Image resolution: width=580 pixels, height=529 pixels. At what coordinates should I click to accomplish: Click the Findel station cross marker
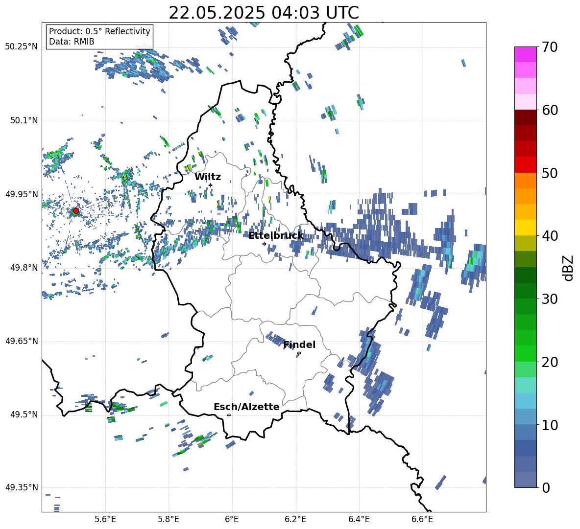[x=299, y=353]
